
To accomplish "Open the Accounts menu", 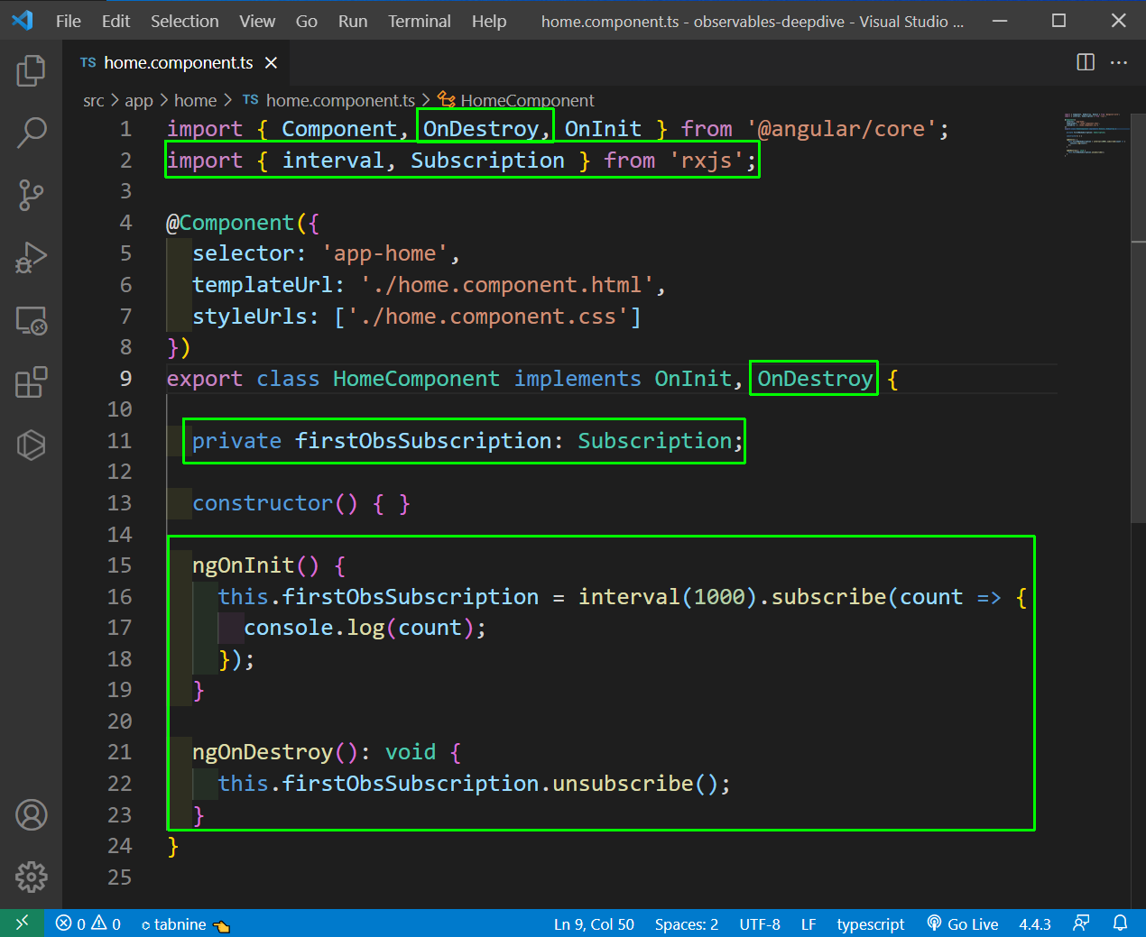I will tap(31, 815).
